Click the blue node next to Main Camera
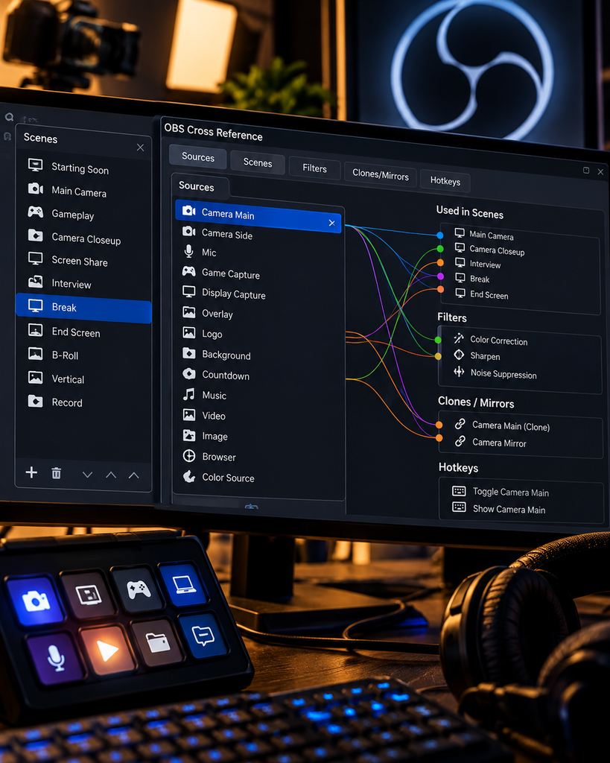 point(439,235)
